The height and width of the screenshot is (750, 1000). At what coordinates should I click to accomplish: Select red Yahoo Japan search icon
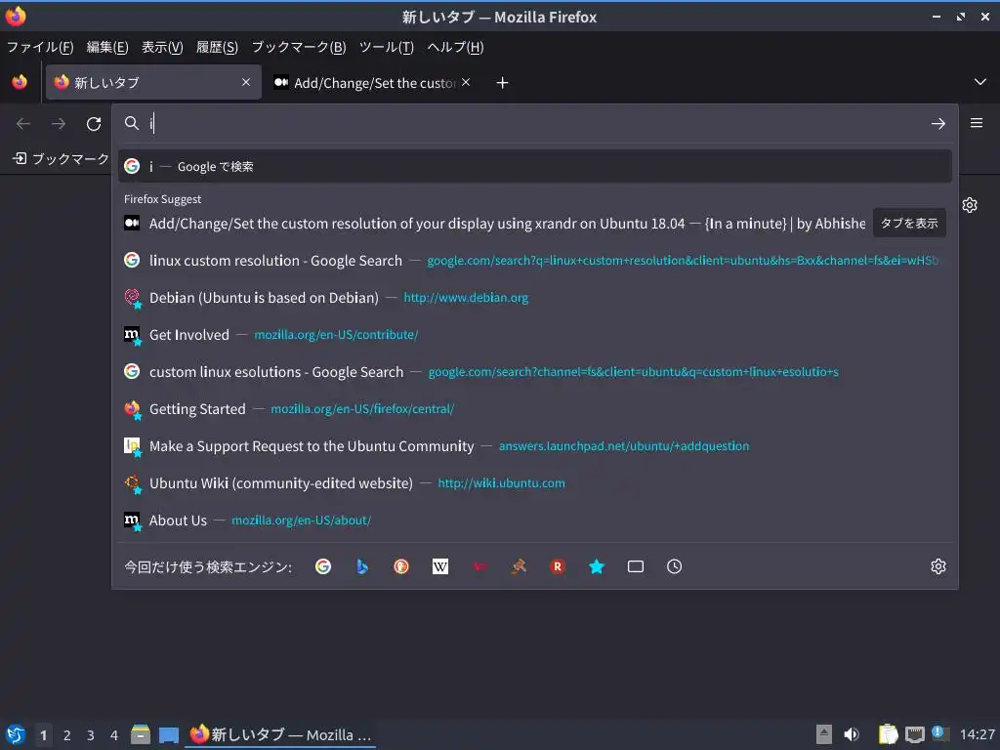pos(479,566)
